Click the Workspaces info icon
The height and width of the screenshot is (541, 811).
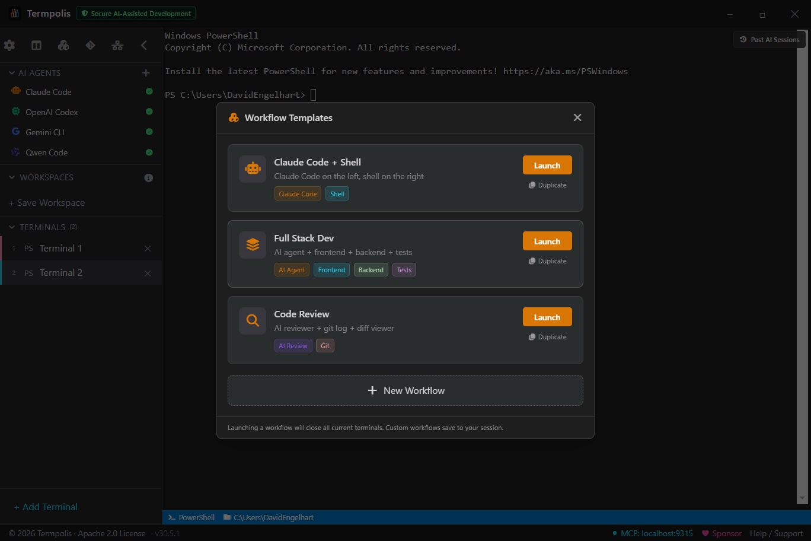(x=149, y=178)
